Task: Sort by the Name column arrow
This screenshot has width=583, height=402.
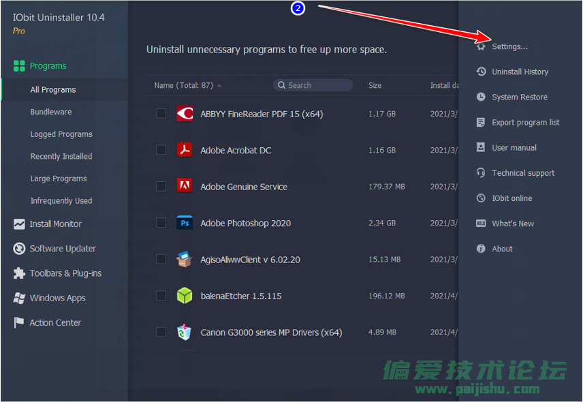Action: tap(219, 86)
